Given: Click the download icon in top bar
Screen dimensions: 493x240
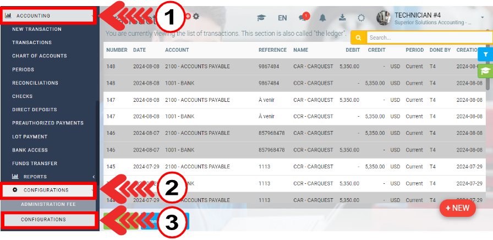Looking at the screenshot, I should 342,18.
